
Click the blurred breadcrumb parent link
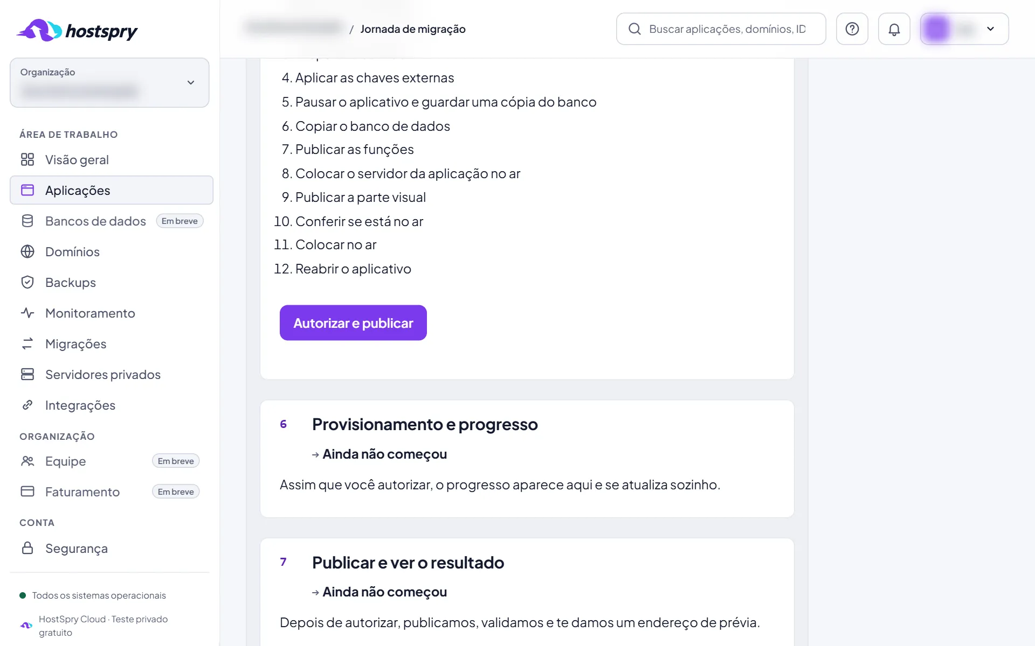click(x=294, y=28)
